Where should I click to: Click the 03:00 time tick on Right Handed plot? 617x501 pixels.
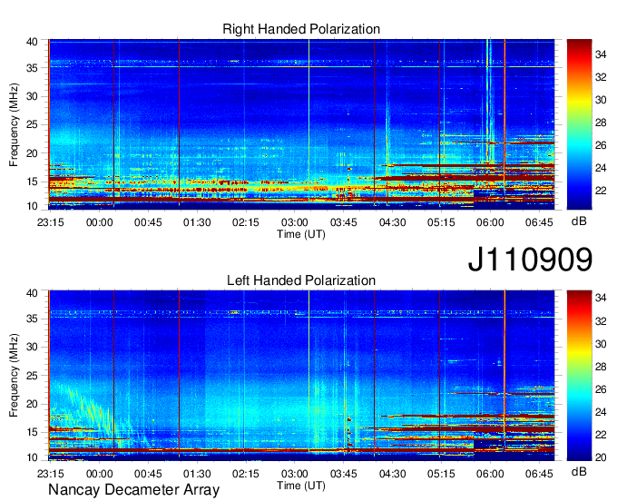[294, 222]
